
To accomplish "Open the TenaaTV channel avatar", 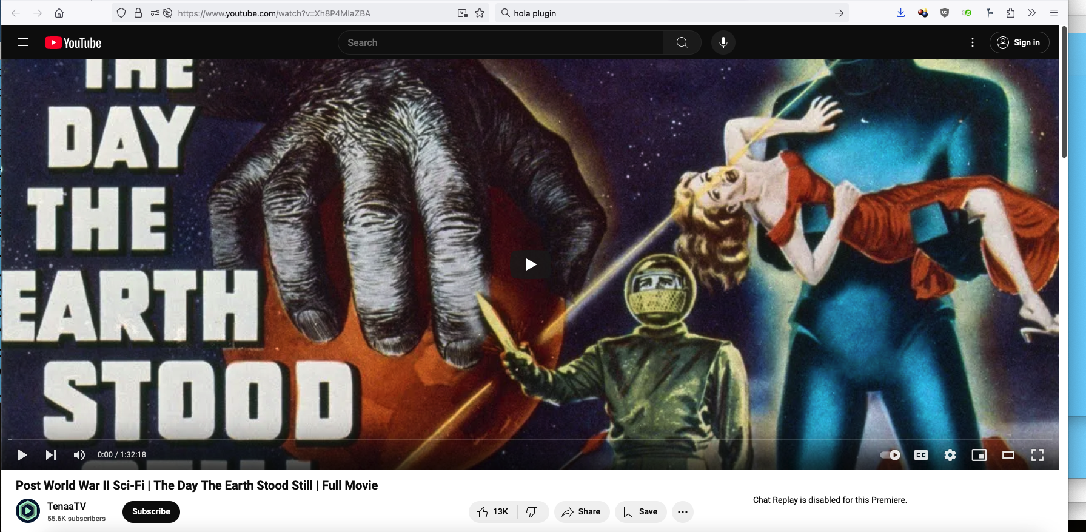I will pyautogui.click(x=28, y=511).
